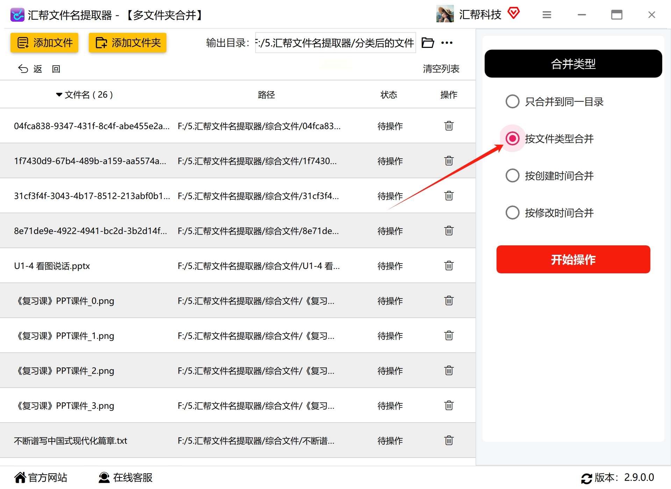Maximize the application window

click(x=617, y=15)
